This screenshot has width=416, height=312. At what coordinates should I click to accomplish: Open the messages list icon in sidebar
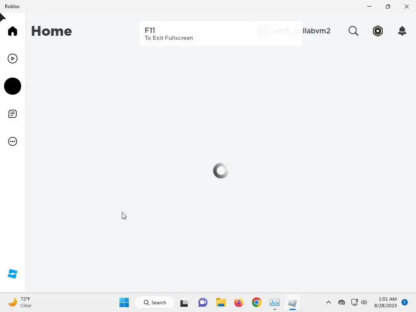(13, 114)
